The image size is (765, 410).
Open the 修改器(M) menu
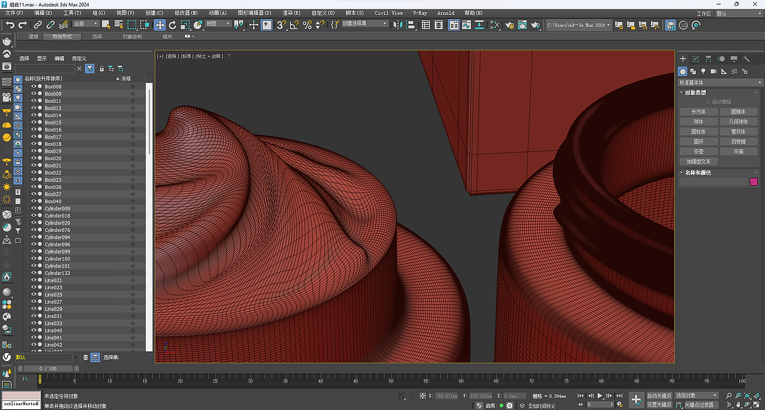tap(186, 13)
